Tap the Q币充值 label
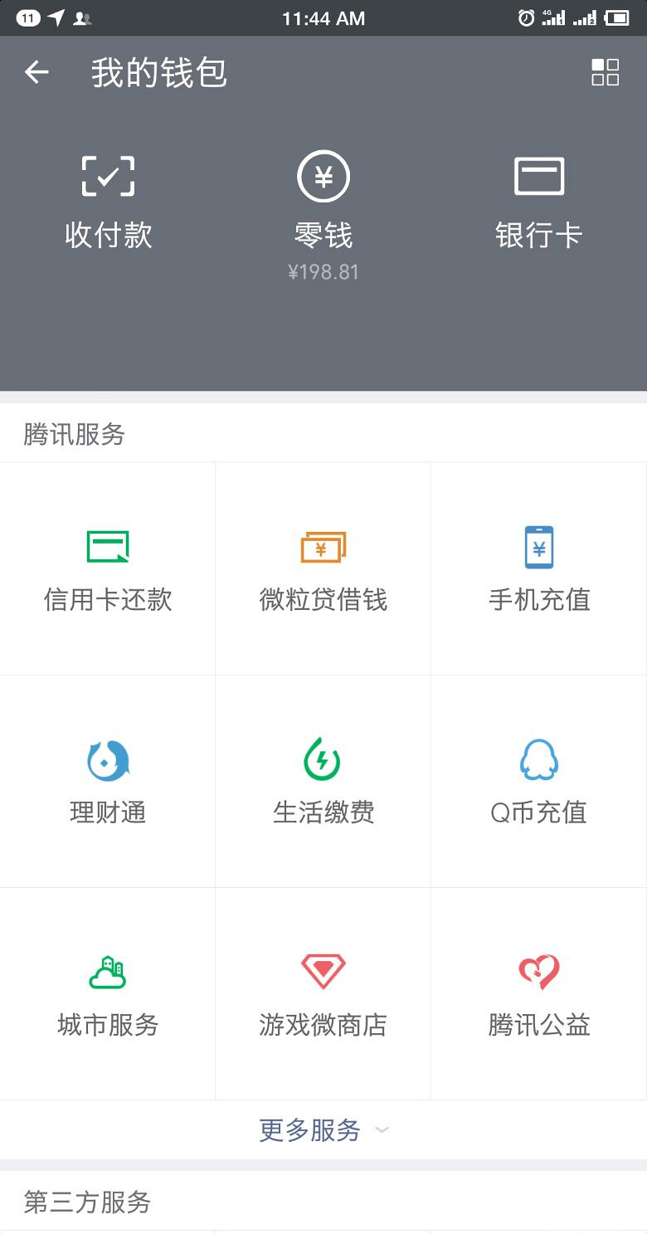The width and height of the screenshot is (647, 1234). (x=539, y=812)
